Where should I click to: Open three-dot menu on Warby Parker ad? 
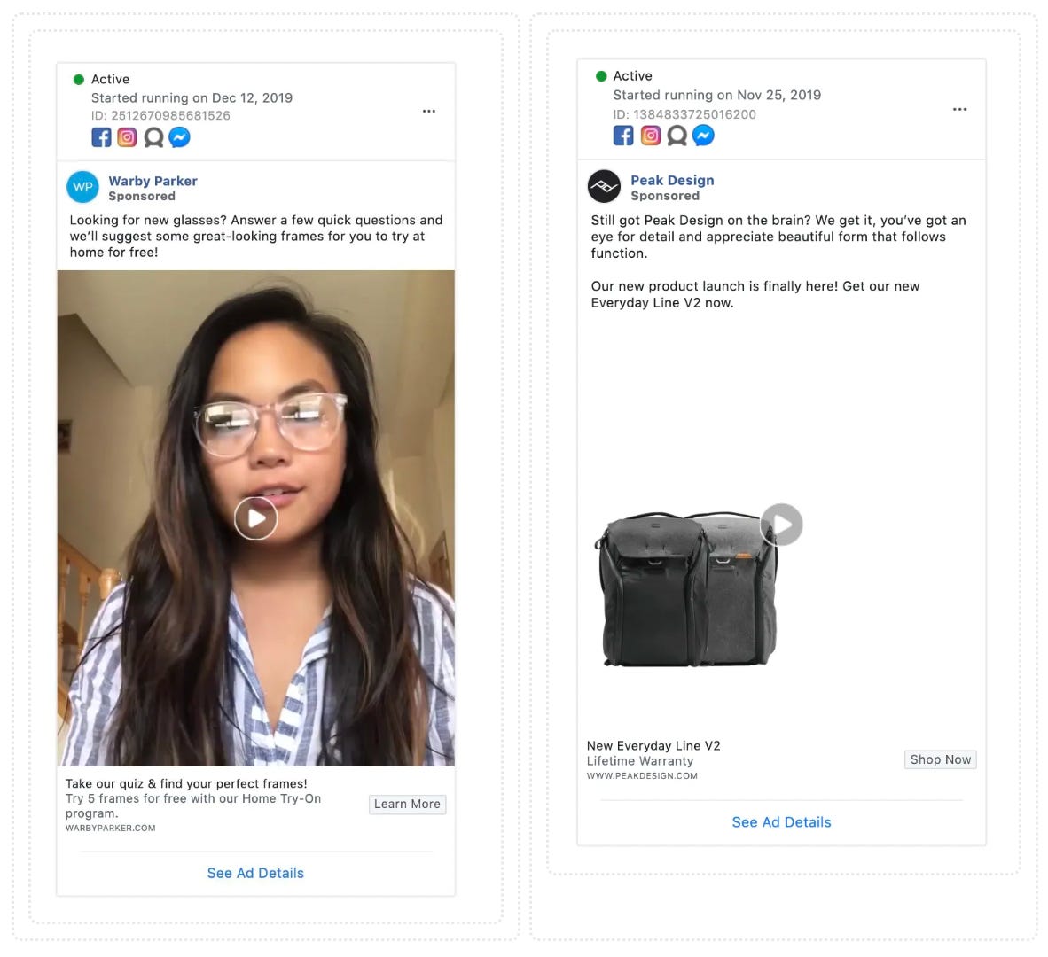click(429, 111)
